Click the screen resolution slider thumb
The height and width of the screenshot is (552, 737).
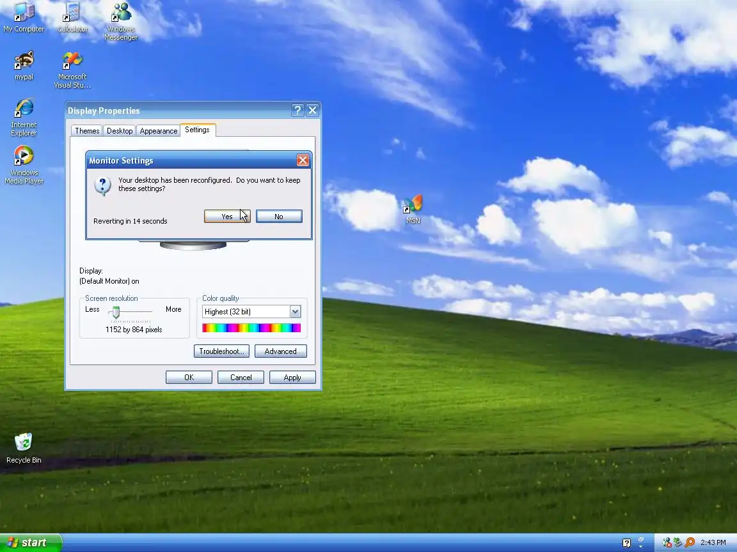(x=116, y=312)
